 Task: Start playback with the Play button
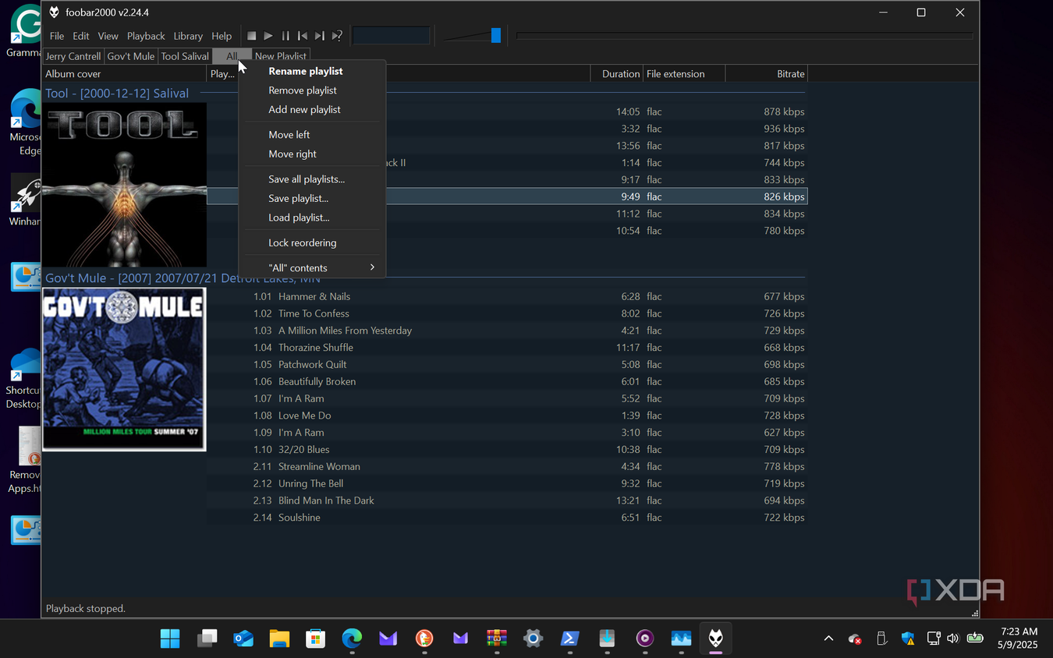click(x=268, y=36)
